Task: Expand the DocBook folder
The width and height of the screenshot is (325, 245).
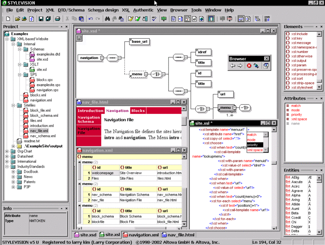Action: click(x=13, y=172)
